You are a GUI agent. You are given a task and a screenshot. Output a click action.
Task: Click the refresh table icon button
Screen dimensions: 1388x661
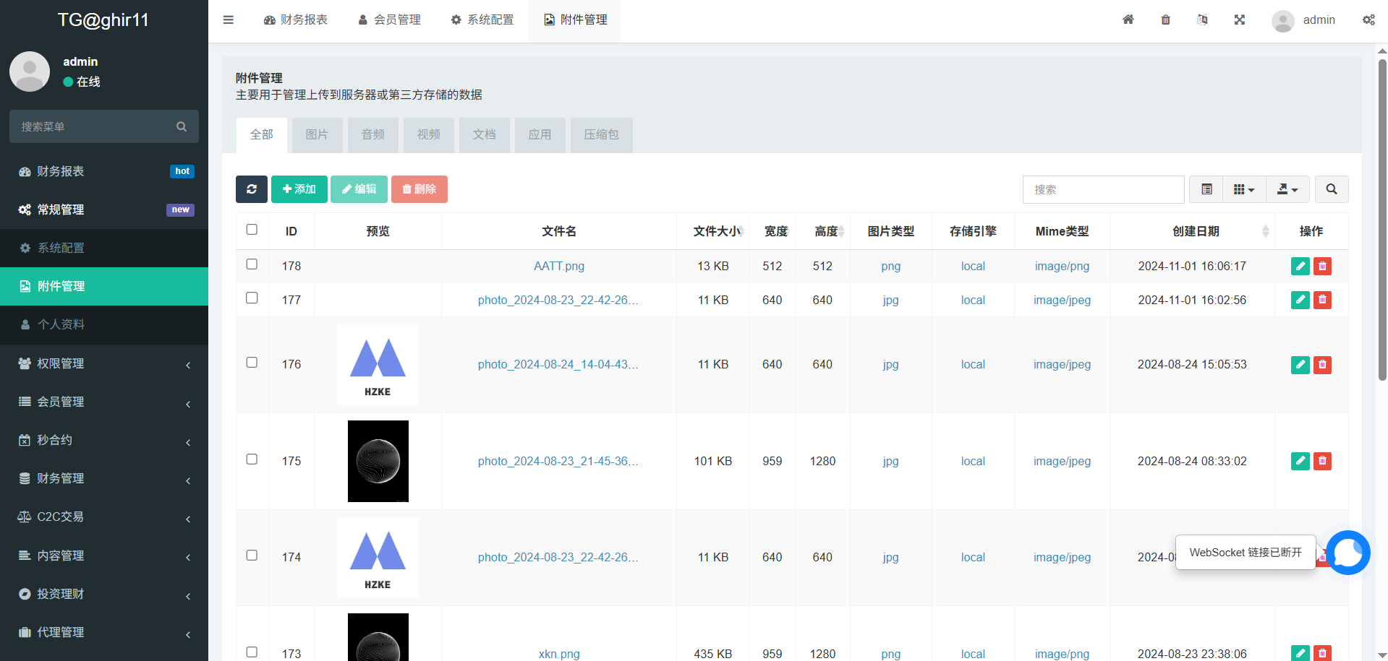tap(251, 189)
